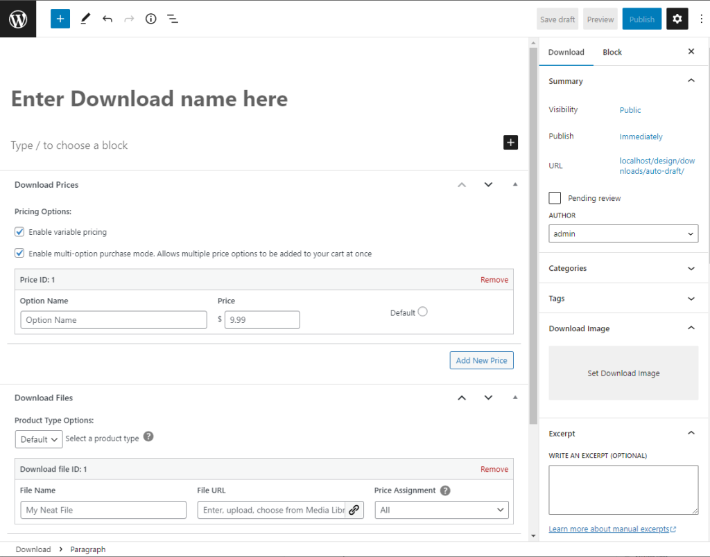Screen dimensions: 710x557
Task: Open the List View icon
Action: click(x=173, y=19)
